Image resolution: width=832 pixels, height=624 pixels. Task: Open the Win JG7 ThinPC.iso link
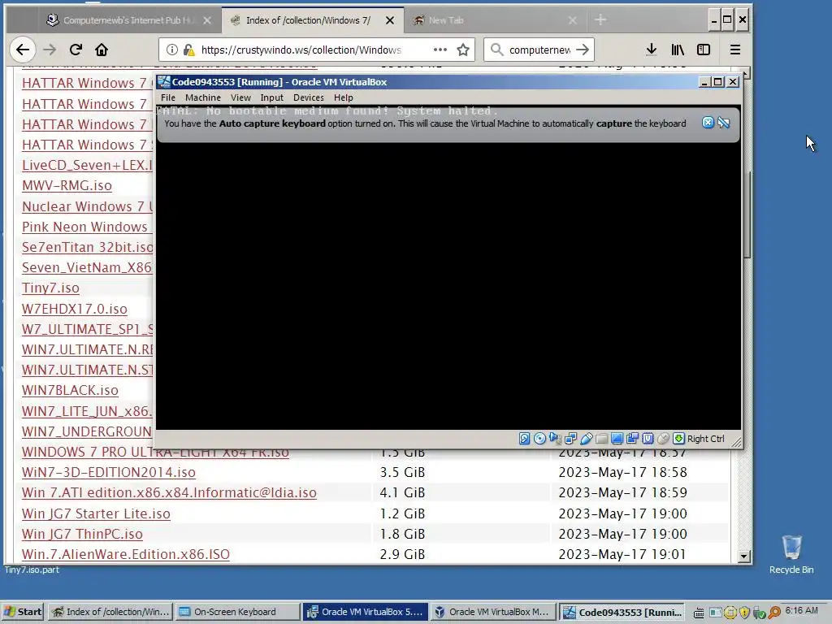click(x=82, y=534)
